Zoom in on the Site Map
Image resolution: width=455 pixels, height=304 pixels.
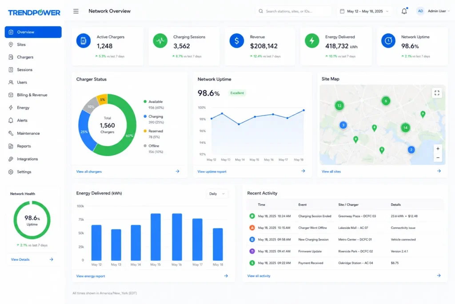point(438,149)
